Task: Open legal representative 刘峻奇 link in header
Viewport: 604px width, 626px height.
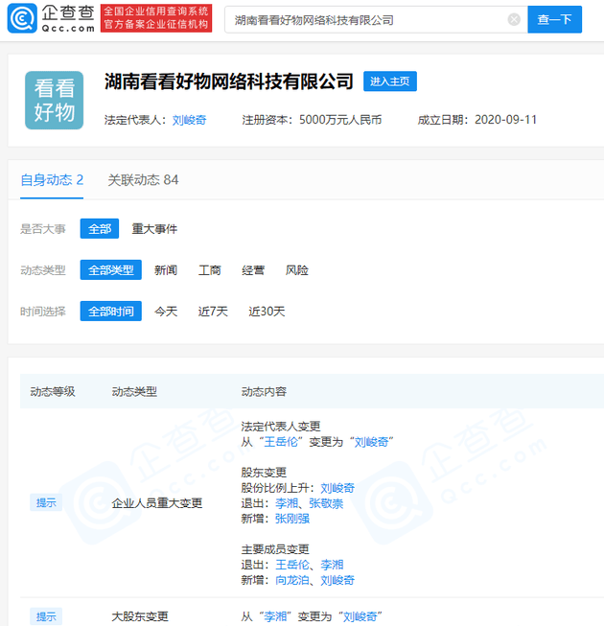Action: [x=189, y=120]
